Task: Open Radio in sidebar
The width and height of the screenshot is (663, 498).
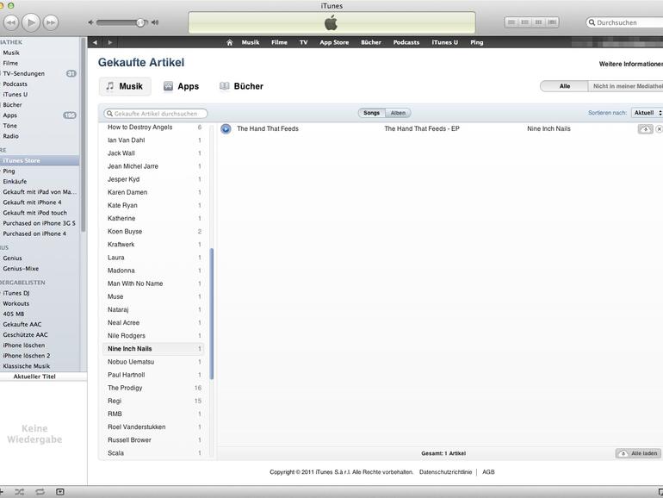Action: pyautogui.click(x=40, y=136)
